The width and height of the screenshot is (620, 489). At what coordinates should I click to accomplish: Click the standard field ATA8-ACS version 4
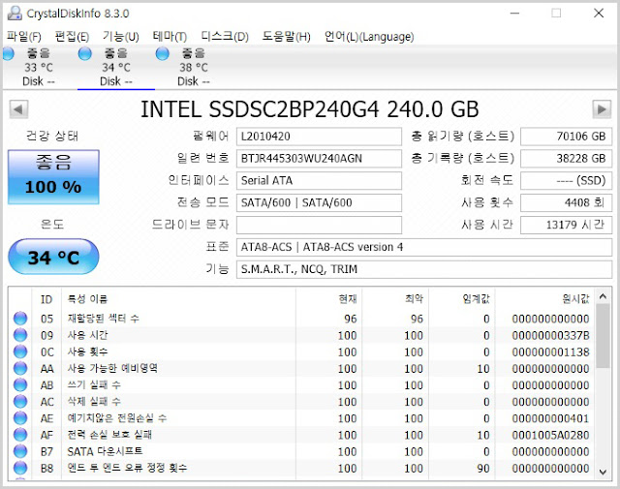(424, 247)
